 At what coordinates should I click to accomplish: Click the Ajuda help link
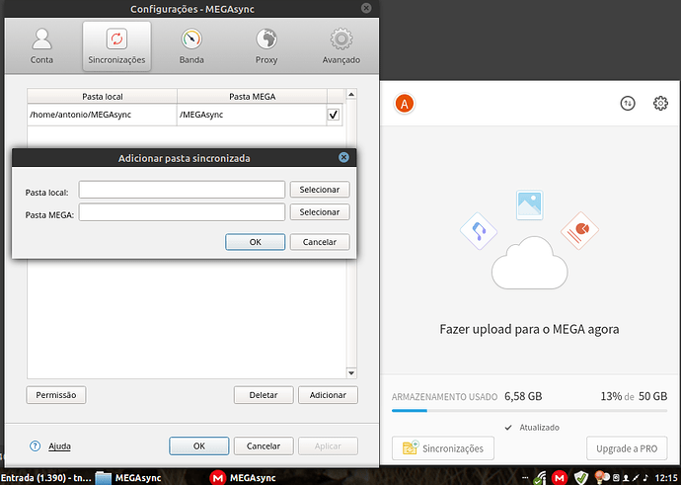coord(59,446)
